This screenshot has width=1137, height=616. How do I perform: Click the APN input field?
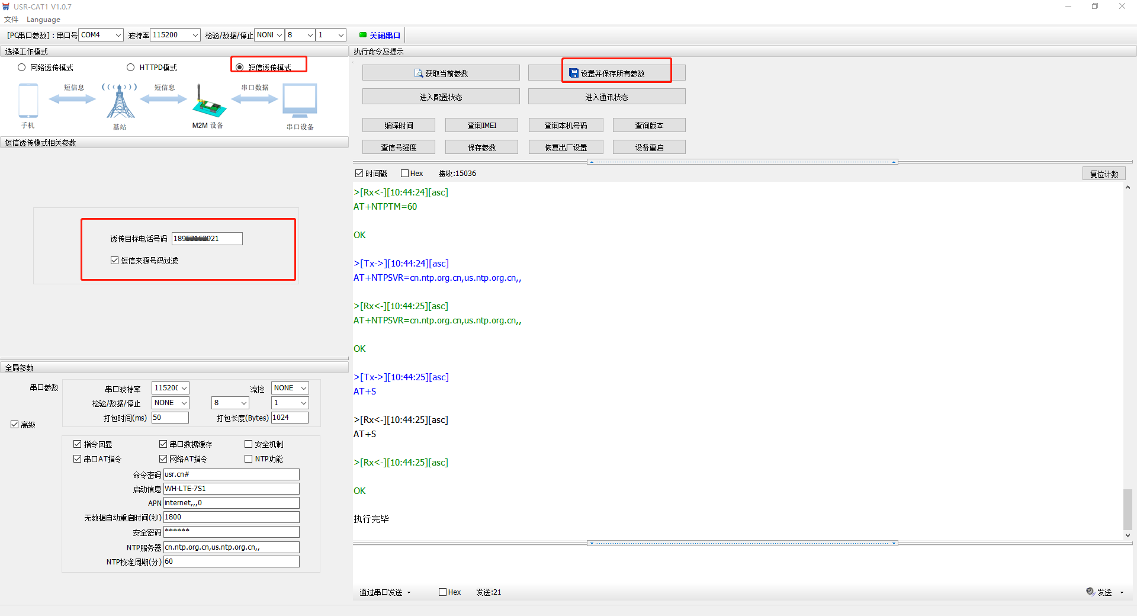click(232, 503)
